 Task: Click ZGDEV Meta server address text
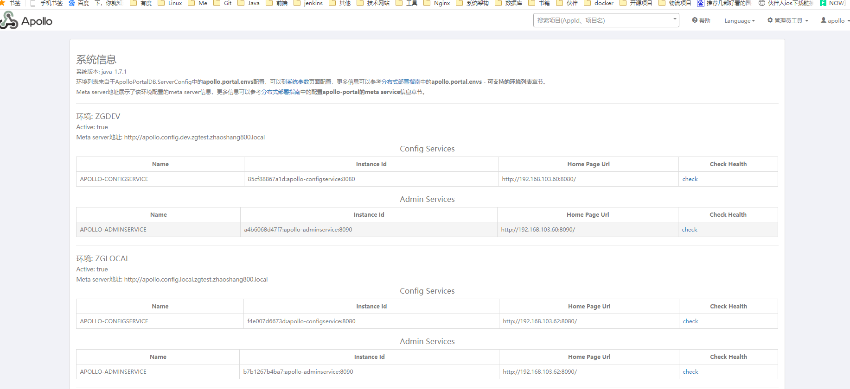171,138
